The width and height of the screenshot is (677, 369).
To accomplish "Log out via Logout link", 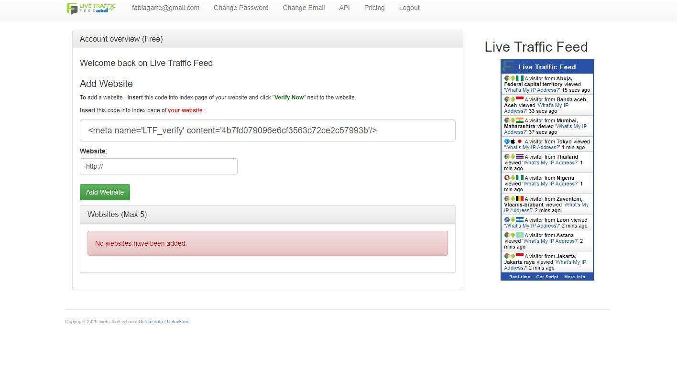I will click(409, 8).
